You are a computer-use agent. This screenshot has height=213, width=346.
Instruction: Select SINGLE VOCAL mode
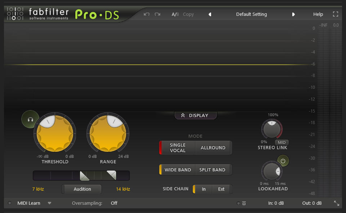(178, 148)
